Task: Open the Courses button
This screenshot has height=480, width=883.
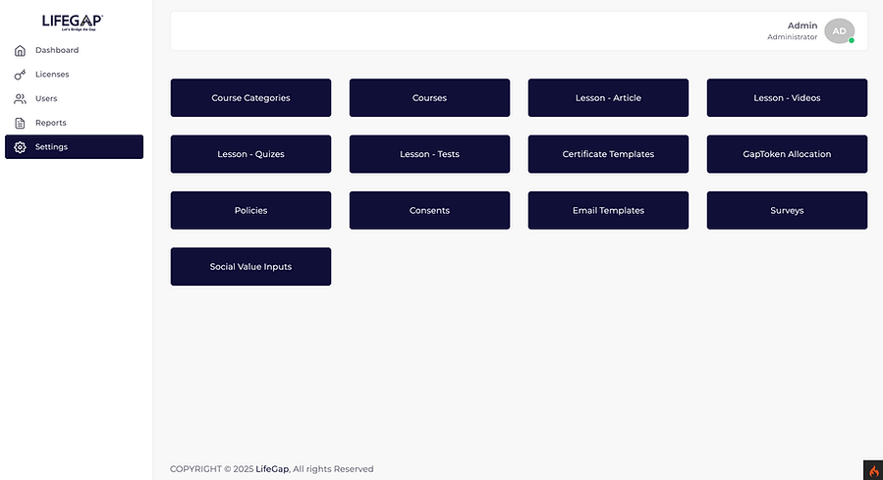Action: [x=429, y=98]
